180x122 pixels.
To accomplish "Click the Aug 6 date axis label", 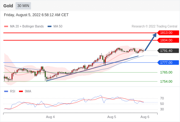I will pos(145,117).
